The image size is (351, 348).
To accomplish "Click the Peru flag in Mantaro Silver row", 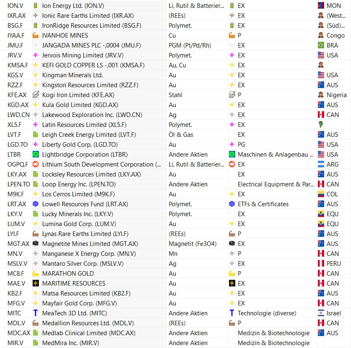I will pos(321,263).
